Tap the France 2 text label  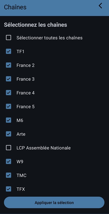pyautogui.click(x=26, y=65)
